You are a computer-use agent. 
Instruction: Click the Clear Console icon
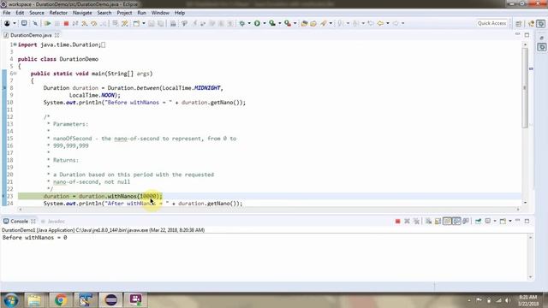[x=428, y=221]
